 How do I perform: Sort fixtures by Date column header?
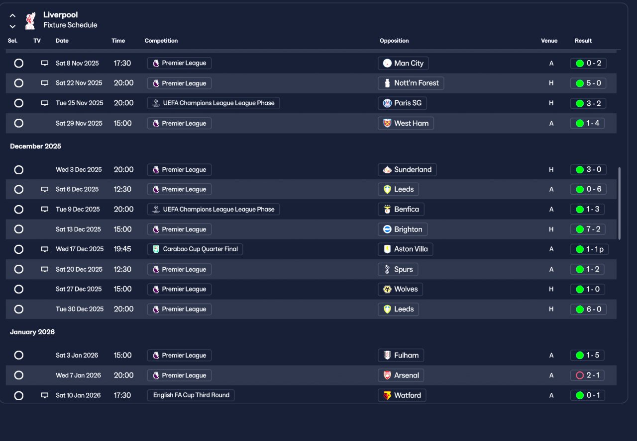(62, 41)
